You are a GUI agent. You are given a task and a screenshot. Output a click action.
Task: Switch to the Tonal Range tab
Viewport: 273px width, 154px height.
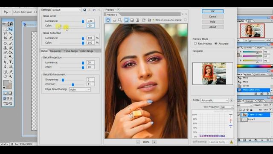(71, 51)
